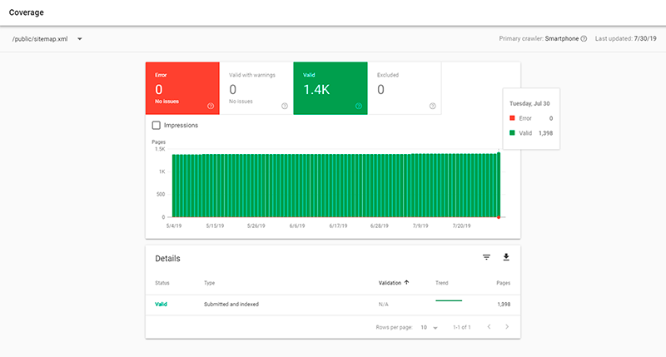Viewport: 666px width, 357px height.
Task: Open the Rows per page dropdown
Action: click(430, 327)
